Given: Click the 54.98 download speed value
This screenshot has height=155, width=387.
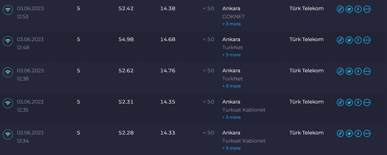Looking at the screenshot, I should click(x=126, y=40).
